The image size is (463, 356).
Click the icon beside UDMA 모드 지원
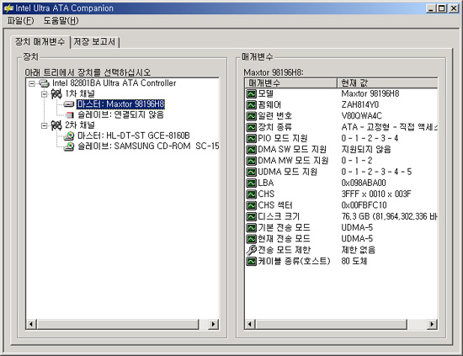click(x=252, y=172)
